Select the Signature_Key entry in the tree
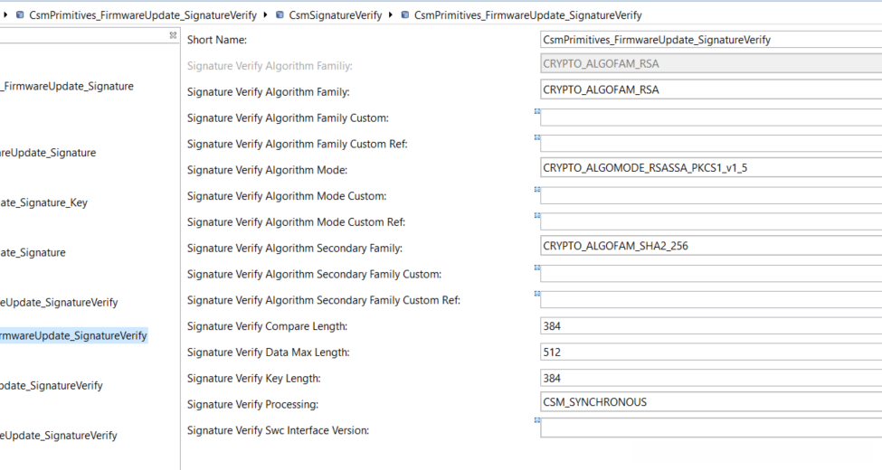882x470 pixels. point(44,202)
